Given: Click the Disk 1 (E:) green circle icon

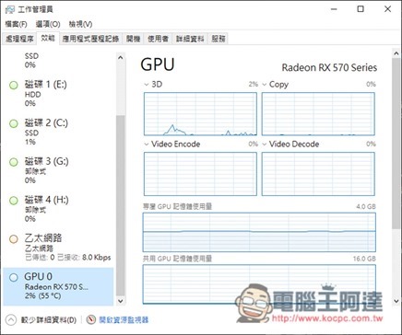Looking at the screenshot, I should click(x=14, y=85).
